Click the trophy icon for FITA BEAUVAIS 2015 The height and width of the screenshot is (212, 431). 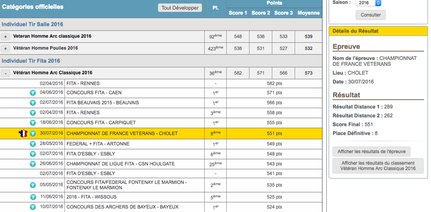pyautogui.click(x=33, y=103)
